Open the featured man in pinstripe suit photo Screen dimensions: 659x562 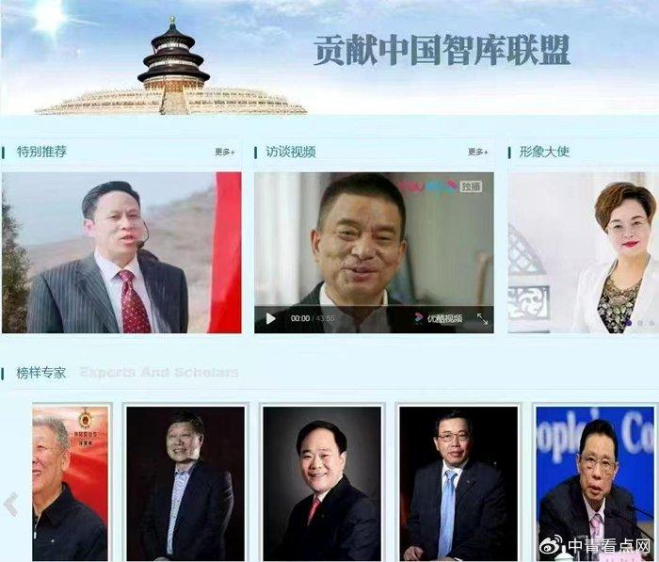pyautogui.click(x=121, y=252)
